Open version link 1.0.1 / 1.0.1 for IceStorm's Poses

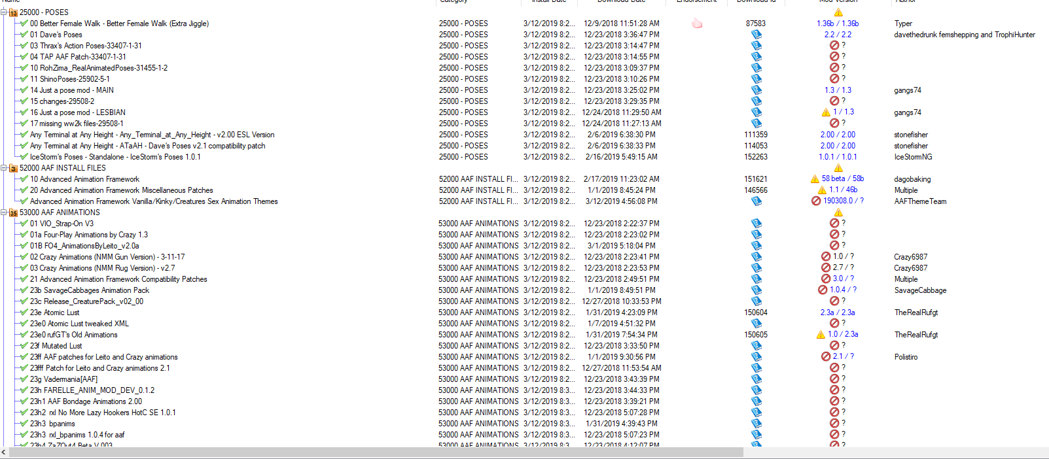(x=838, y=157)
